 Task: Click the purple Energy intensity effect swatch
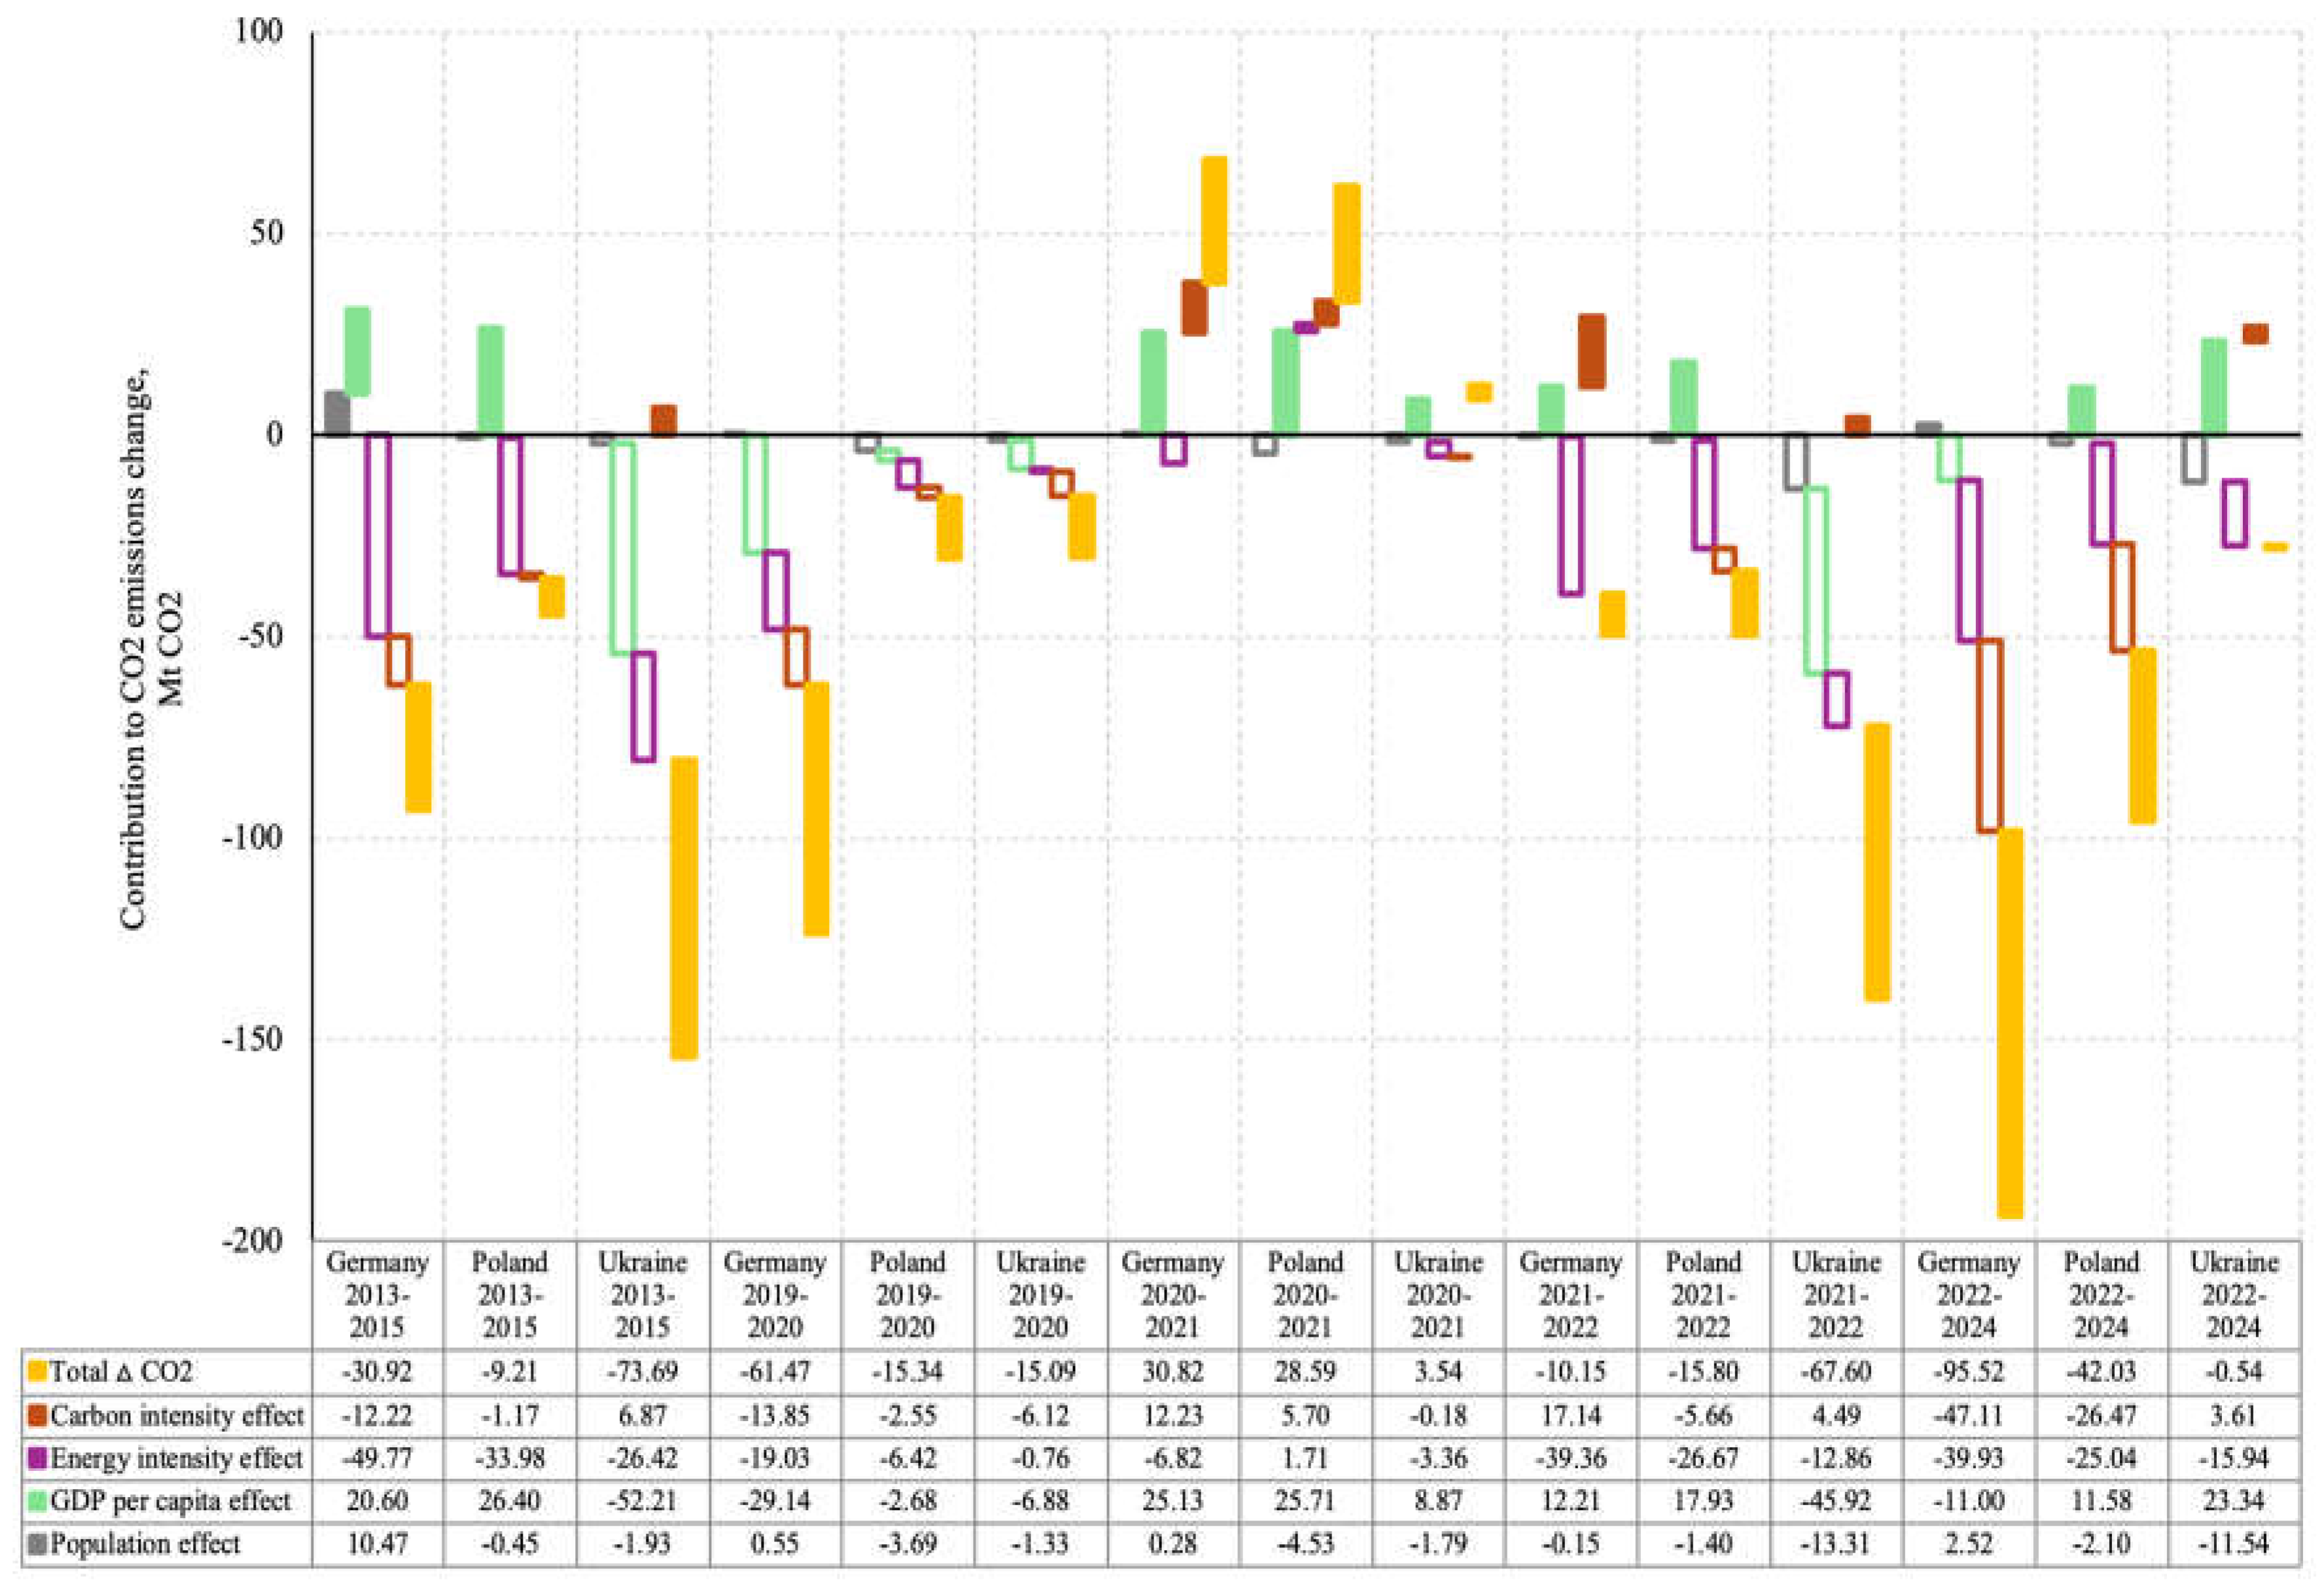point(38,1458)
